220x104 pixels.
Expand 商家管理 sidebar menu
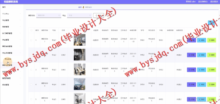(x=12, y=27)
